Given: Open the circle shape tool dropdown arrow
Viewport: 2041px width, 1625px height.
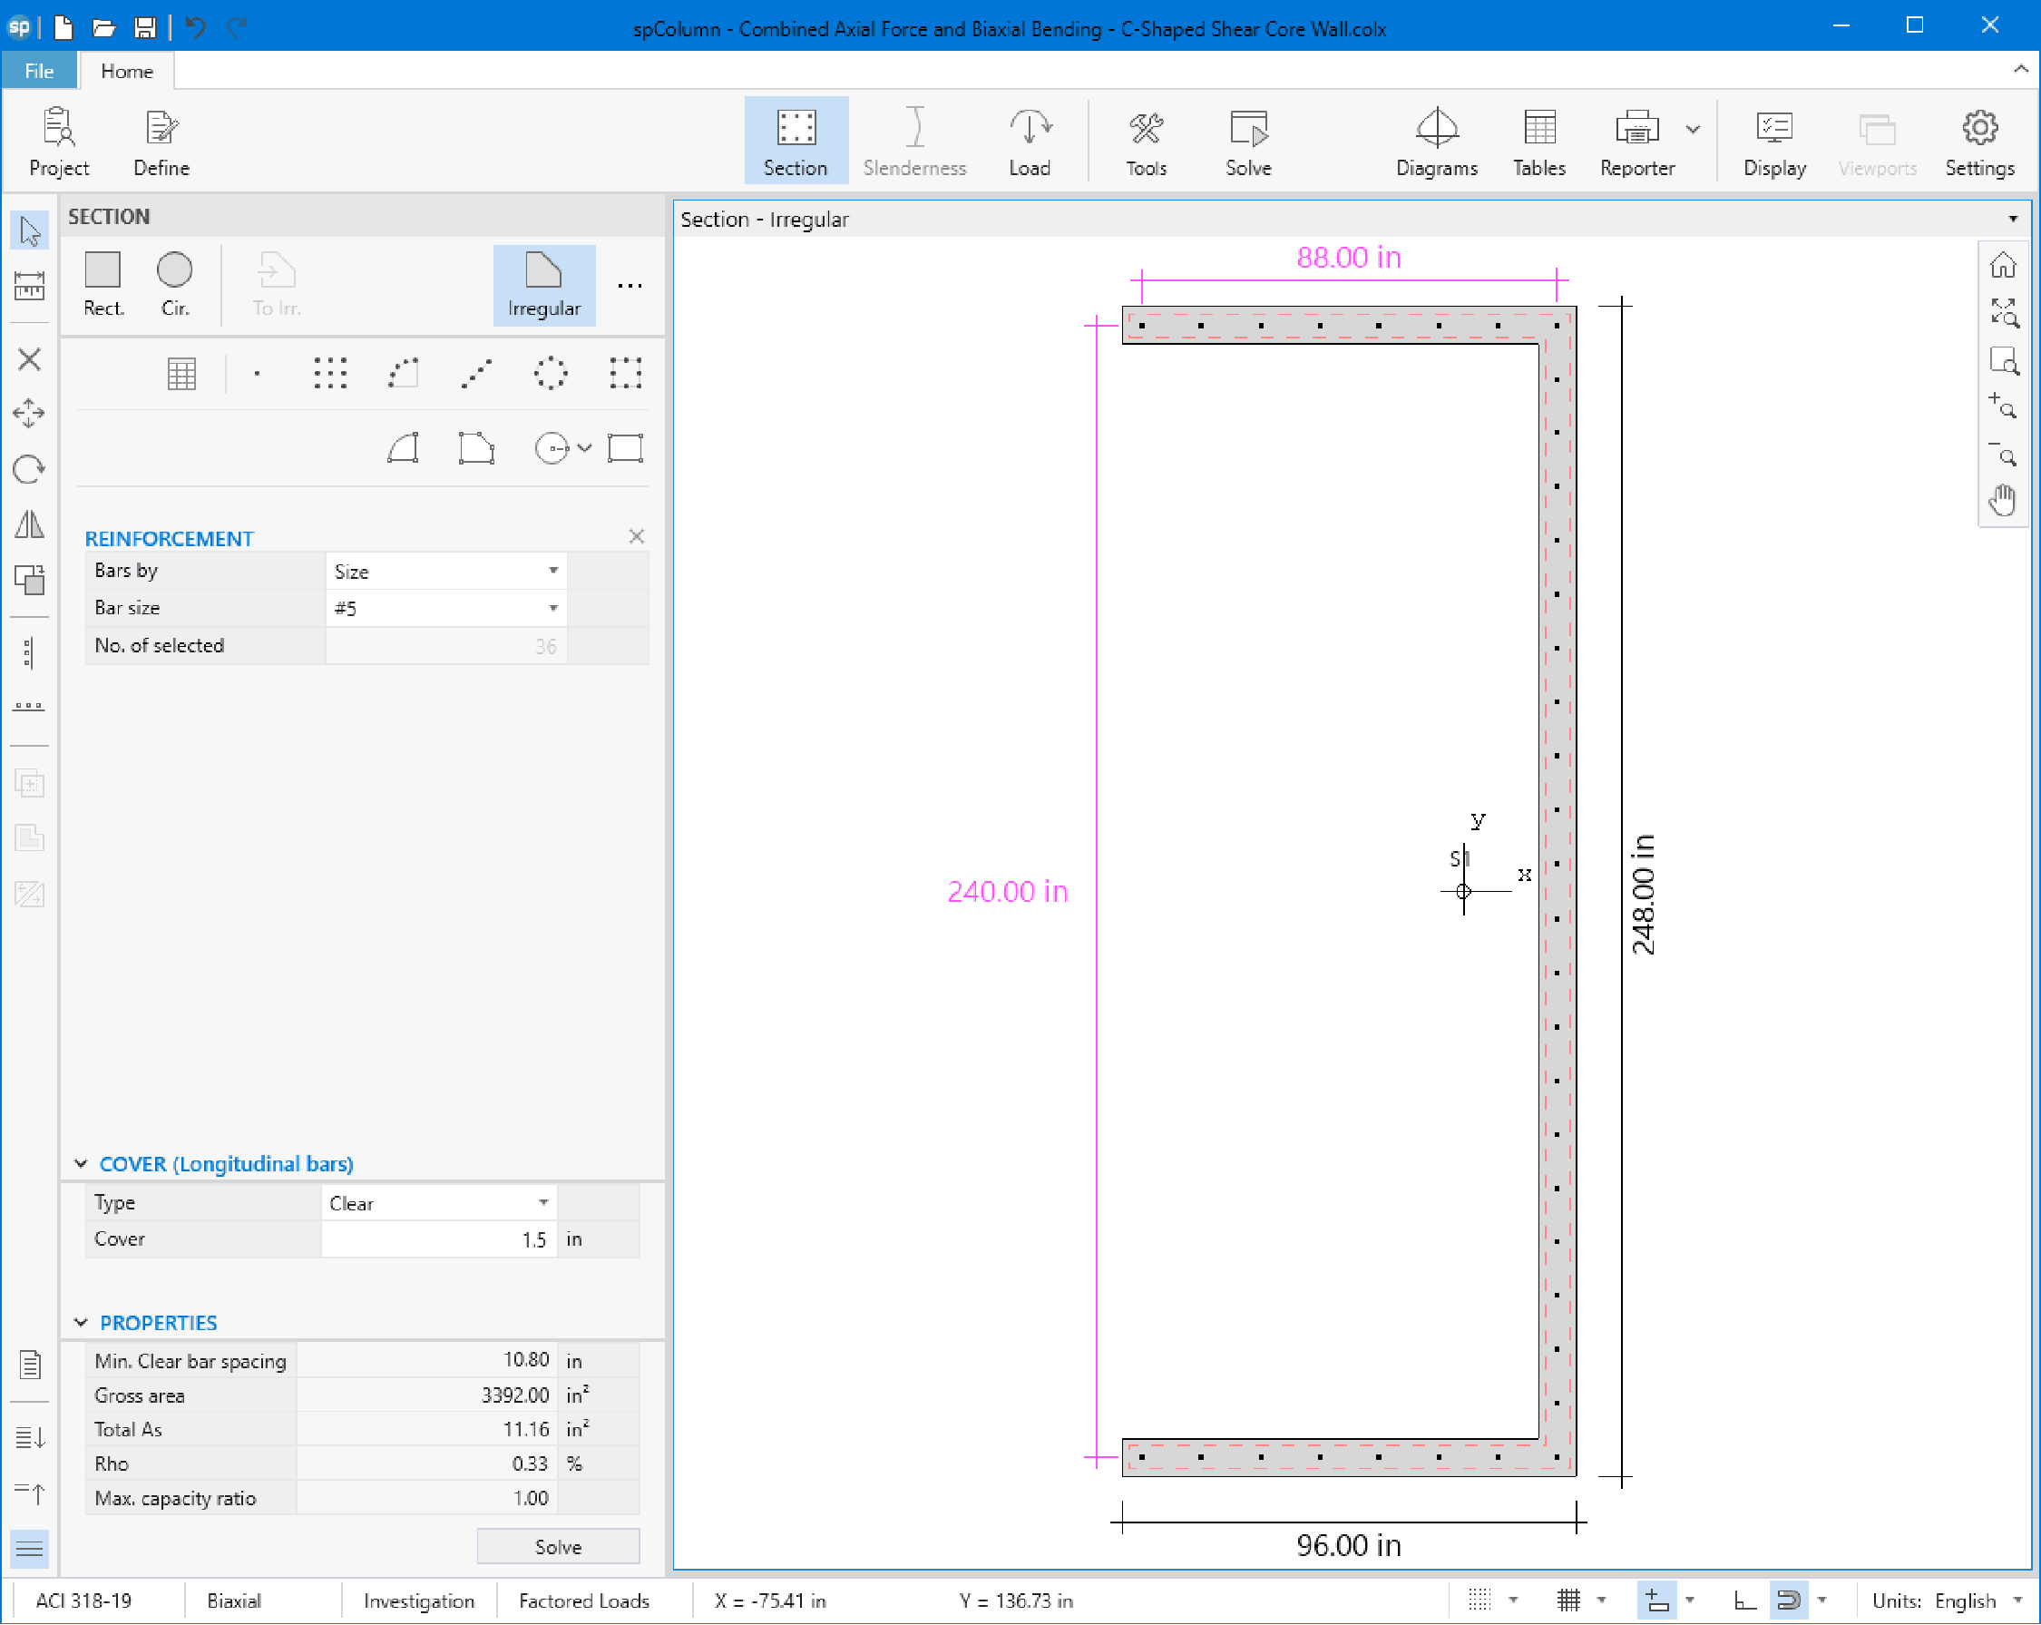Looking at the screenshot, I should (x=585, y=448).
